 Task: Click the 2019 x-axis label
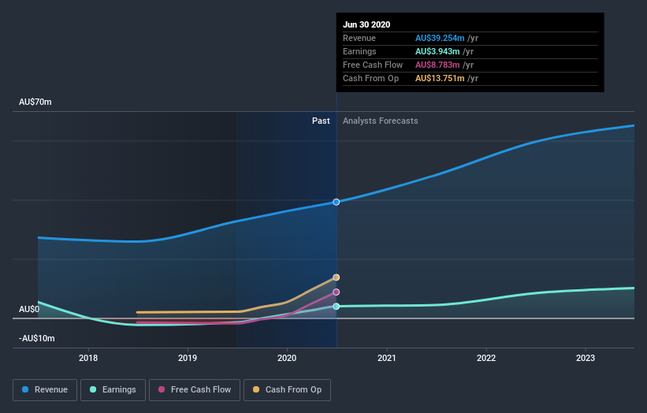pos(188,358)
